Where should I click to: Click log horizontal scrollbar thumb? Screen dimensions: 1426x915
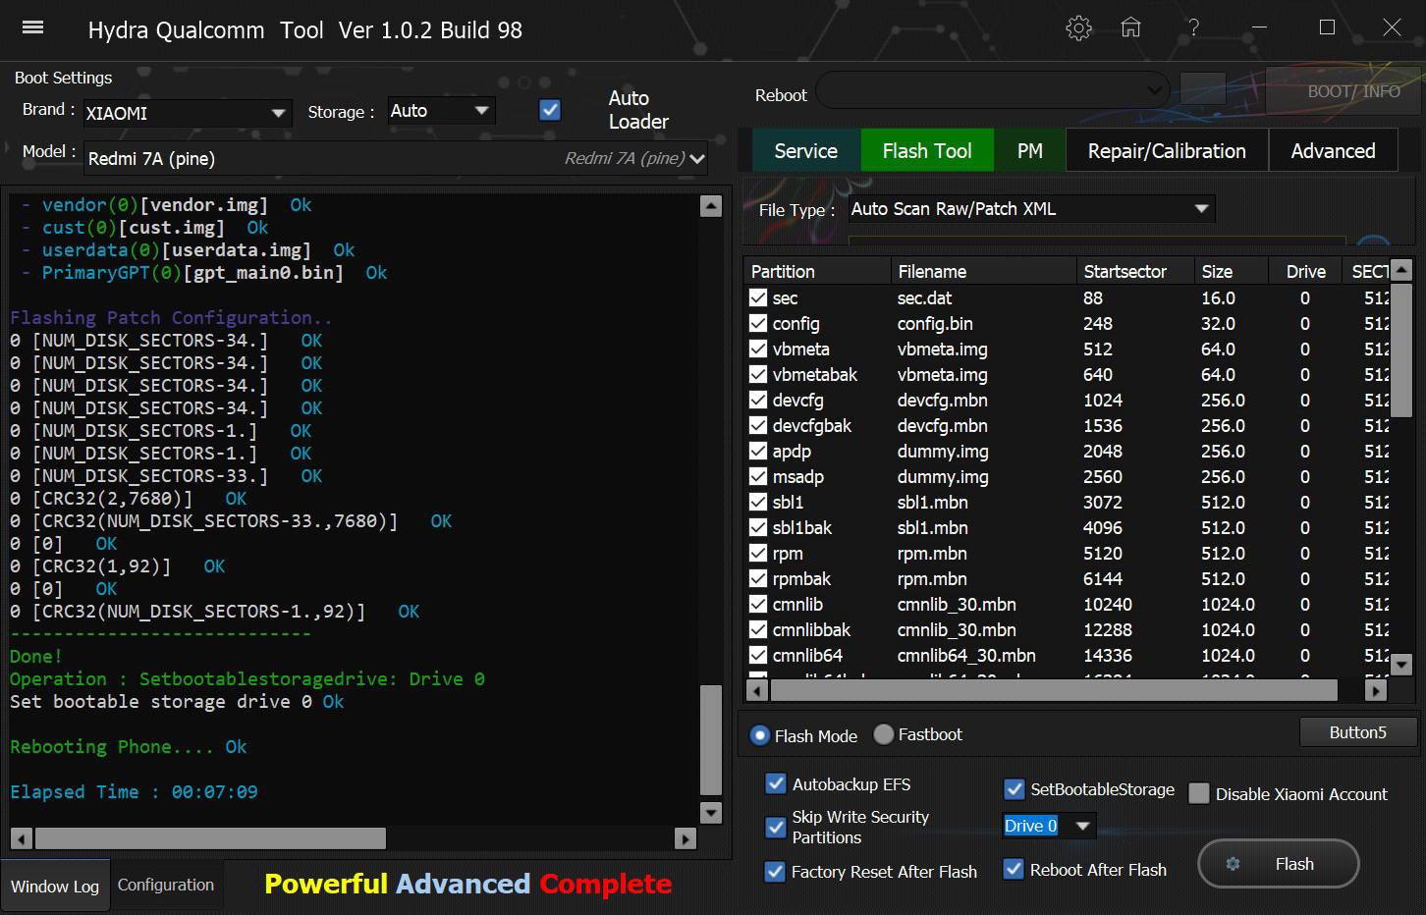[210, 838]
